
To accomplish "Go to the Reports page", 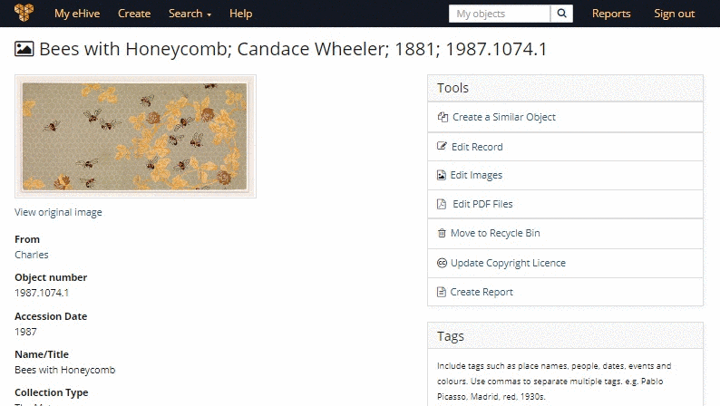I will click(611, 14).
